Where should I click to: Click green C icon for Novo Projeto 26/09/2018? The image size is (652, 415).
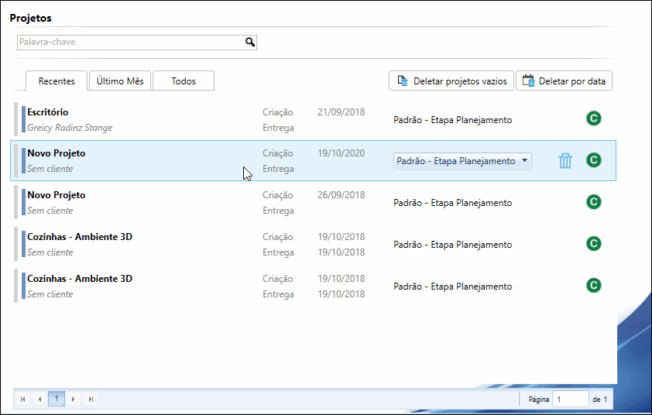click(594, 201)
